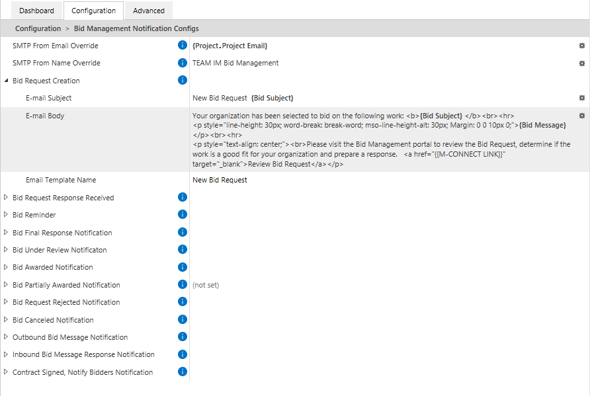Show info for Bid Awarded Notification
The width and height of the screenshot is (590, 396).
tap(183, 267)
